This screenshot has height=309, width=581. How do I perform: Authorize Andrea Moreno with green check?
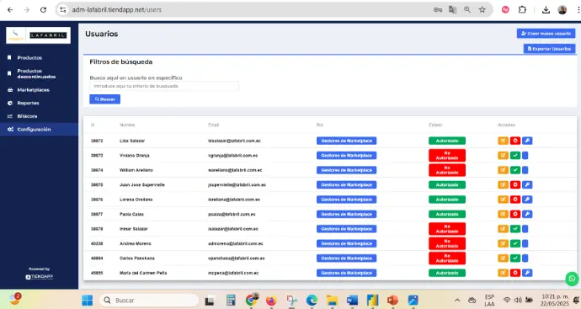(x=515, y=243)
